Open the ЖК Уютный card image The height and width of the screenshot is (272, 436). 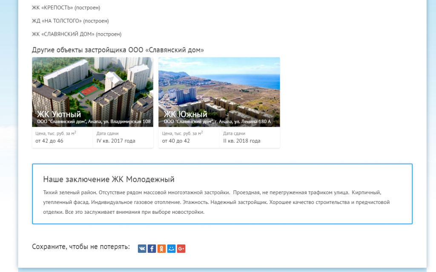click(x=92, y=92)
